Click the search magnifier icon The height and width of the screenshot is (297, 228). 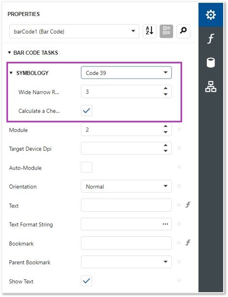tap(183, 31)
